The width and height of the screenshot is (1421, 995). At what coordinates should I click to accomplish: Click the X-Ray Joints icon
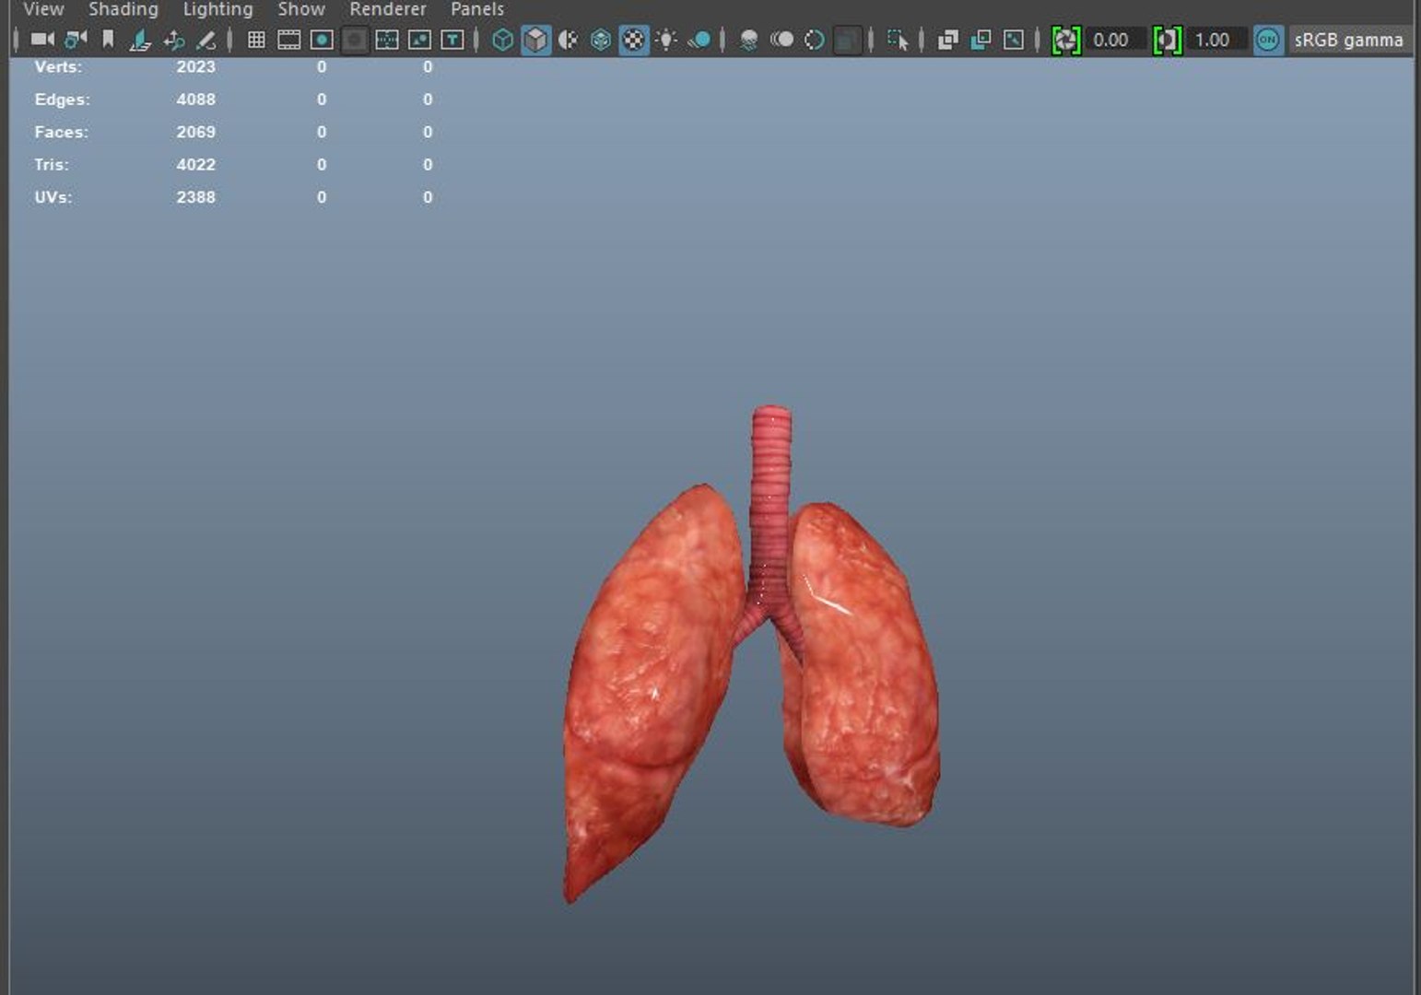[1013, 40]
